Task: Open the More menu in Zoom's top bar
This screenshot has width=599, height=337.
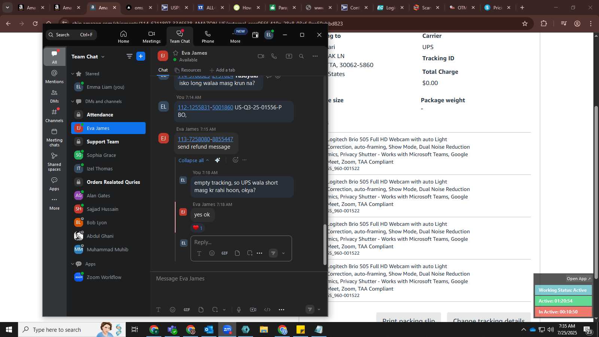Action: click(235, 37)
